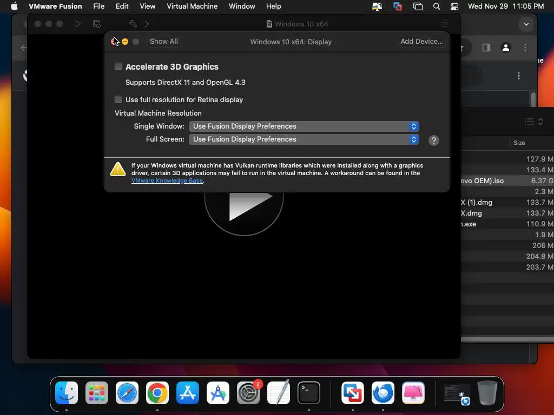Click the horizontal scrollbar in Finder window
Viewport: 554px width, 415px height.
[507, 339]
